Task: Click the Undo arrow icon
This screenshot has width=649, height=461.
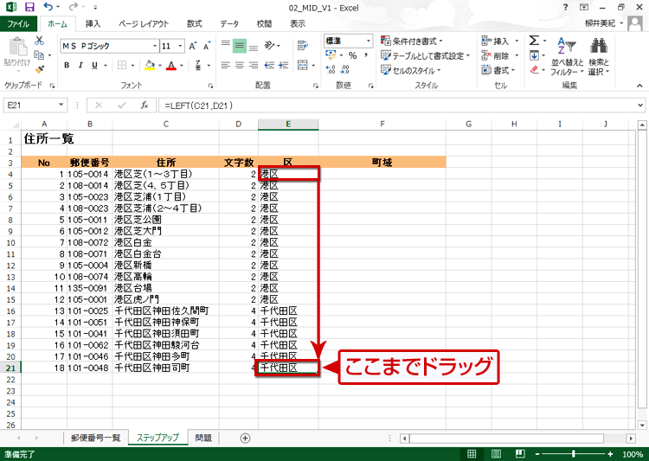Action: pos(48,7)
